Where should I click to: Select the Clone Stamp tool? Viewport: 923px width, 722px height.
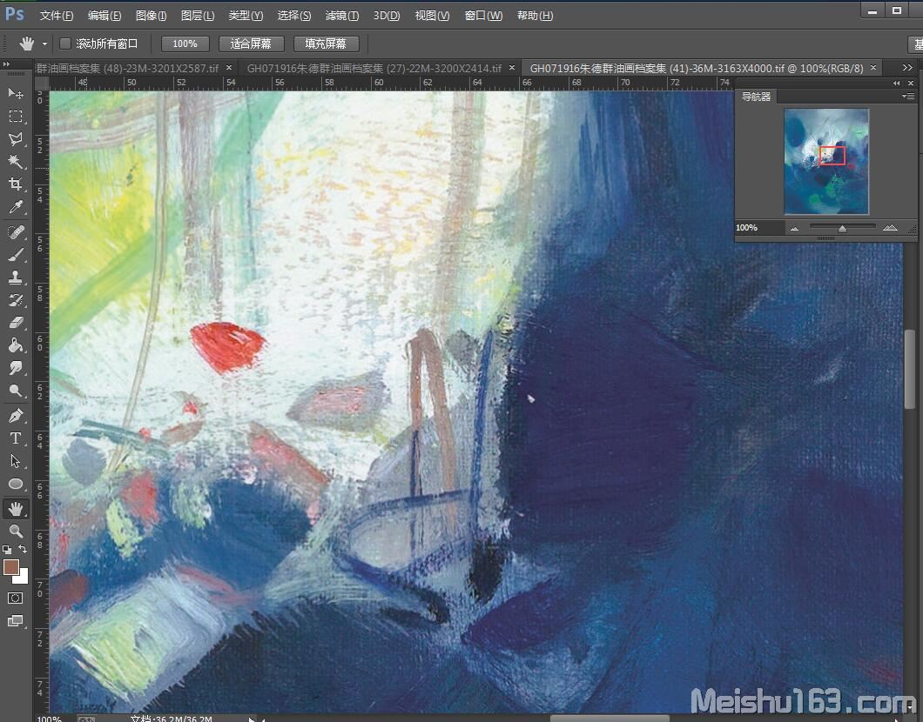coord(16,277)
